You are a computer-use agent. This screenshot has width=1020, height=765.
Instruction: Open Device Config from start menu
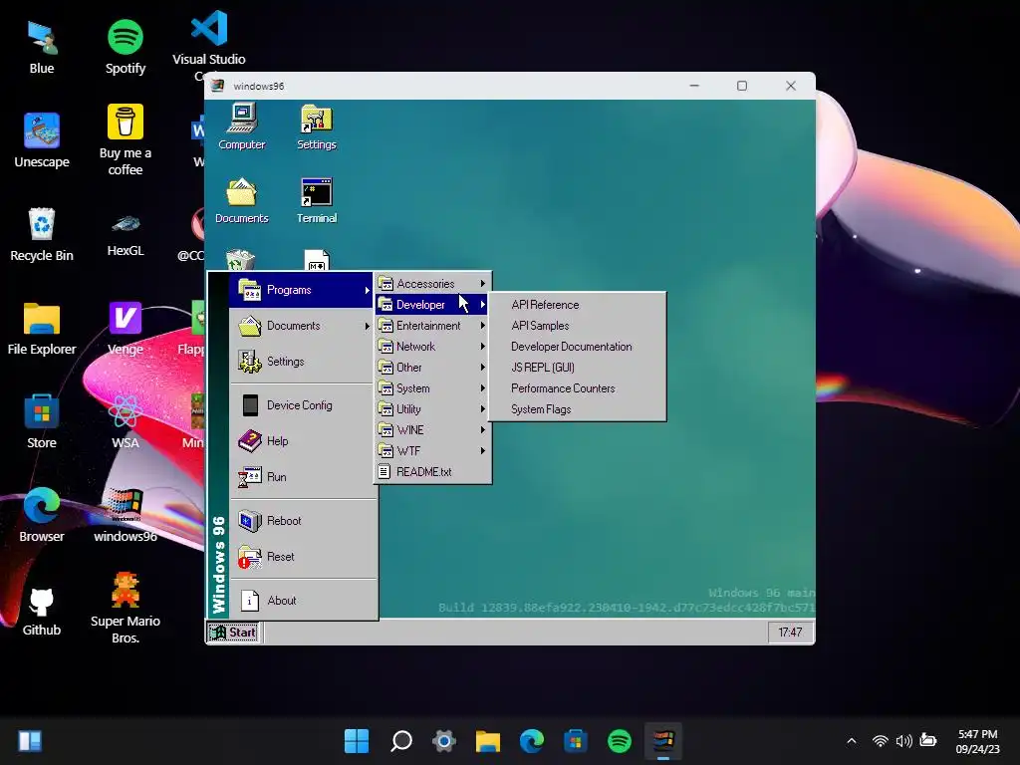click(x=302, y=405)
